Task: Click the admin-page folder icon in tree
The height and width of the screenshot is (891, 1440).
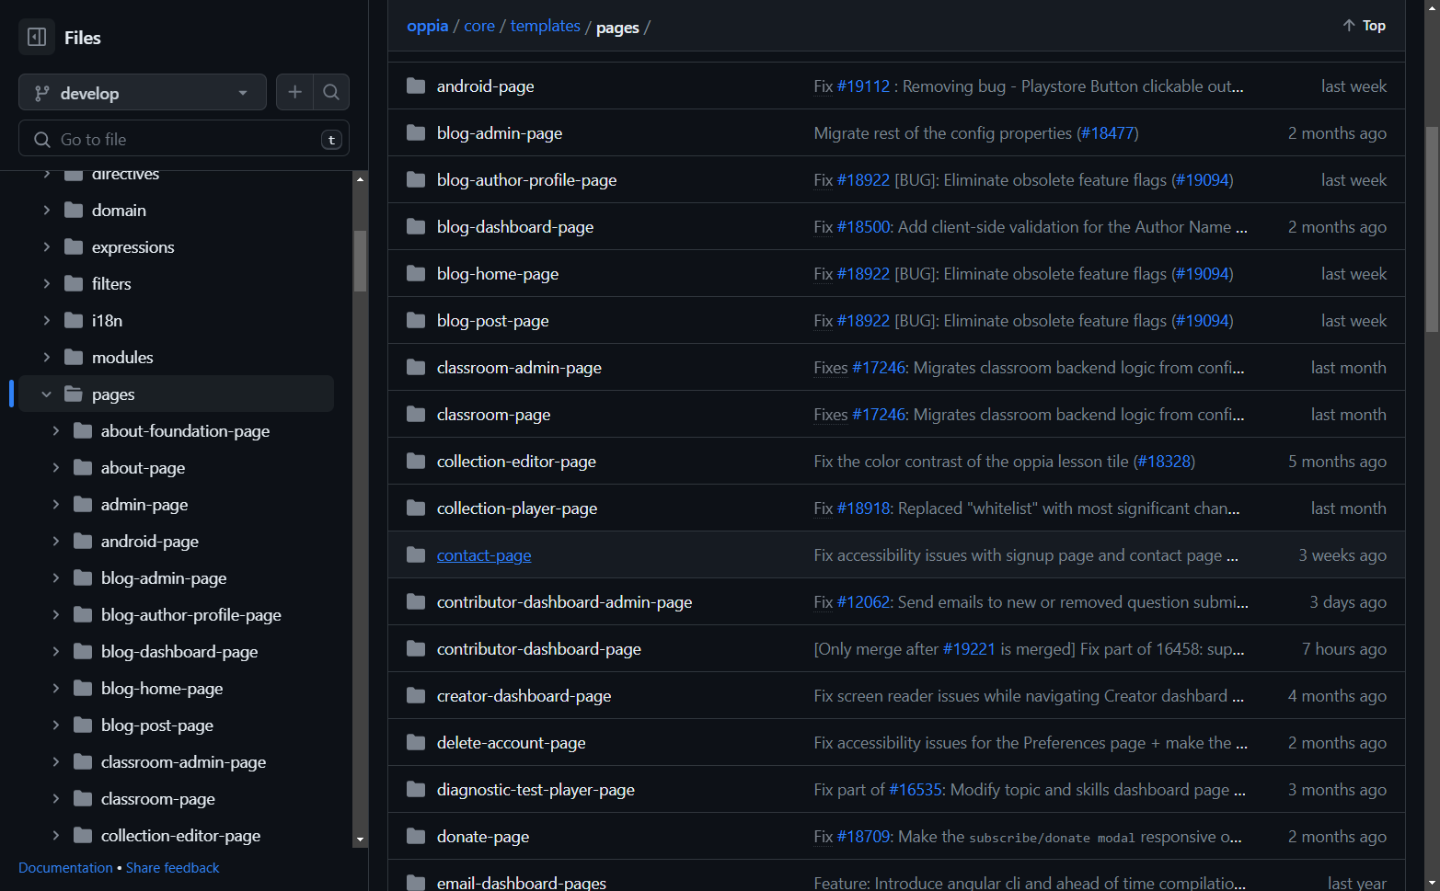Action: click(x=83, y=504)
